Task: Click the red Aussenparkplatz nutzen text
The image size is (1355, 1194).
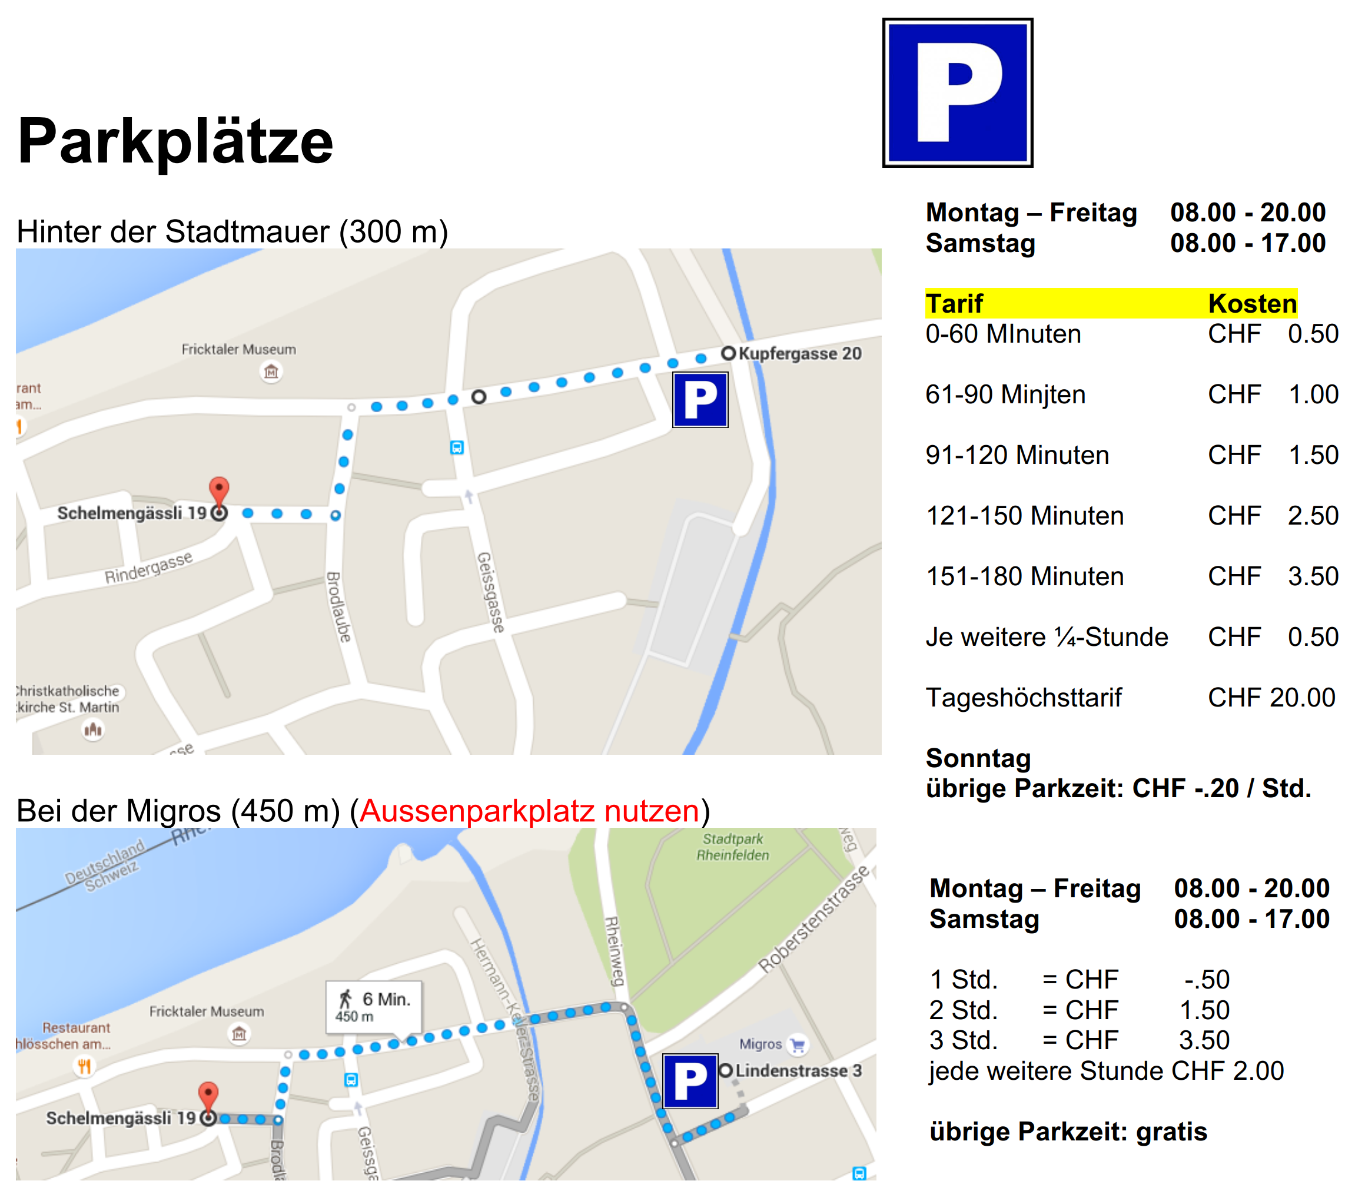Action: [529, 811]
